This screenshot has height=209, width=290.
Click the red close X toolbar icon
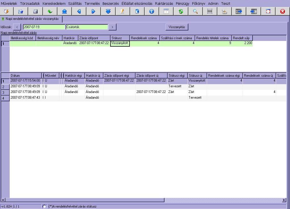click(x=282, y=11)
